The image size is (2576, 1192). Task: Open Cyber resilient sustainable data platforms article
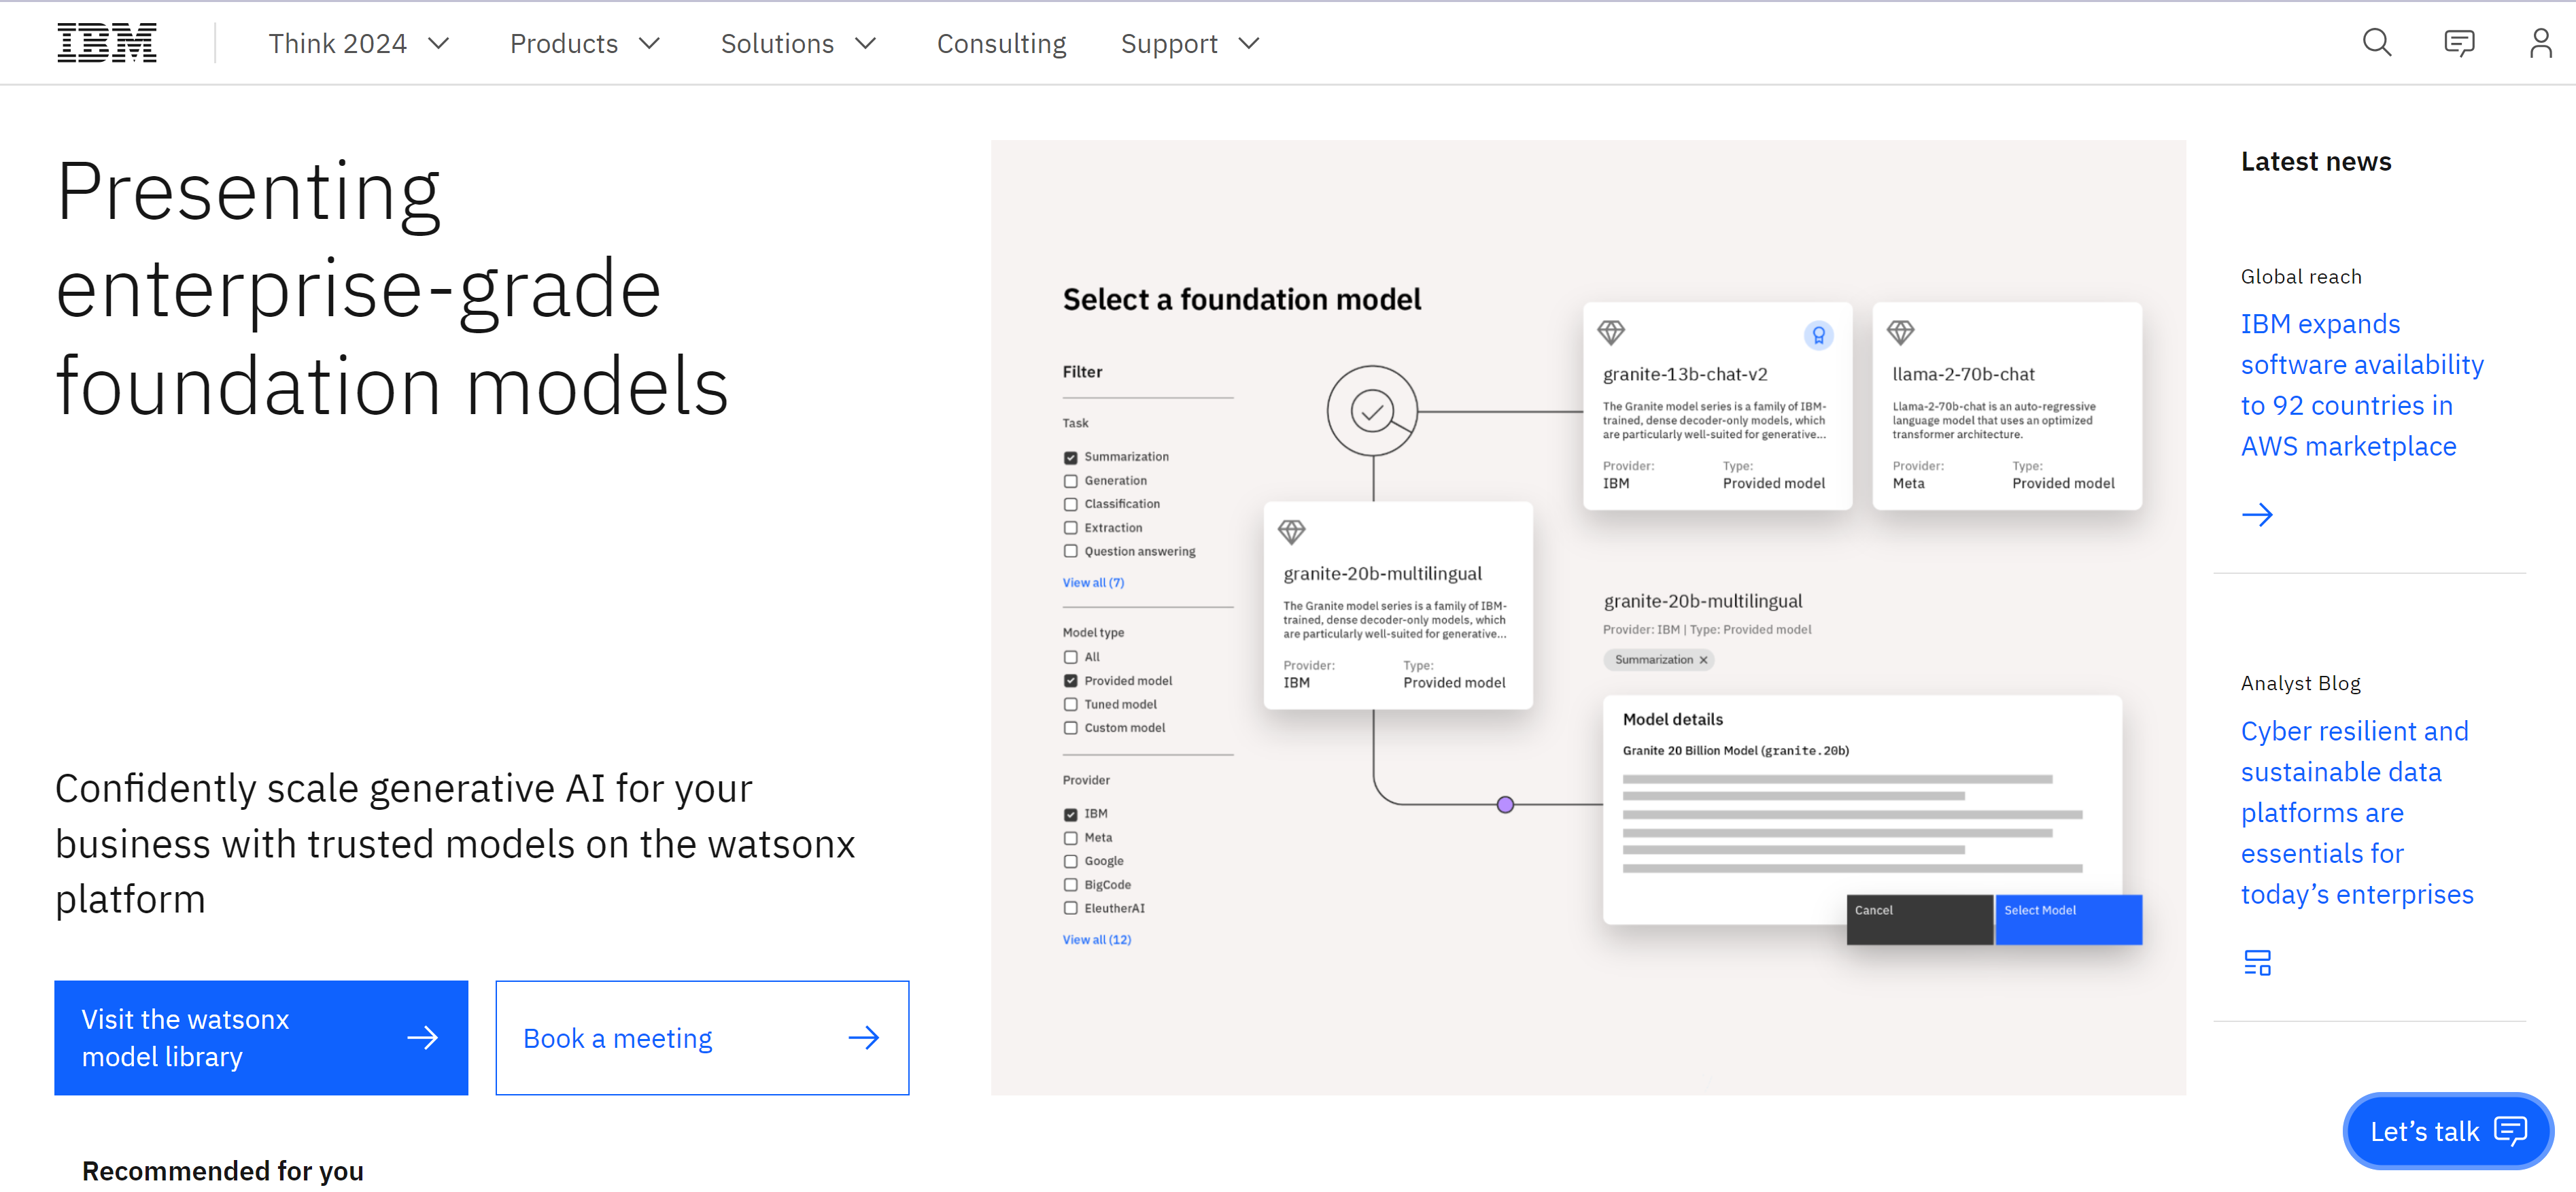[x=2357, y=812]
